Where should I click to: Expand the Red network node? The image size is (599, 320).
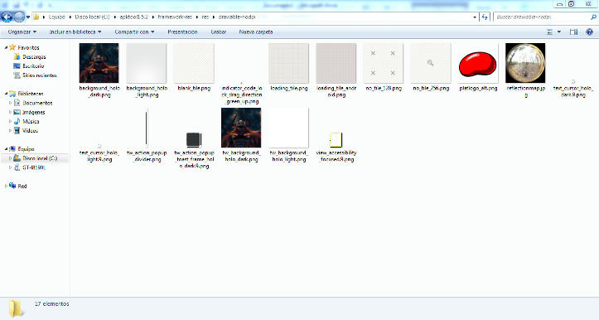[x=6, y=186]
